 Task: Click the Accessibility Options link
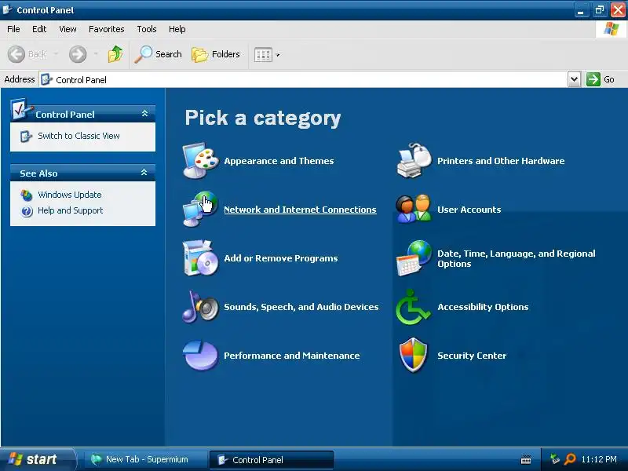(483, 307)
